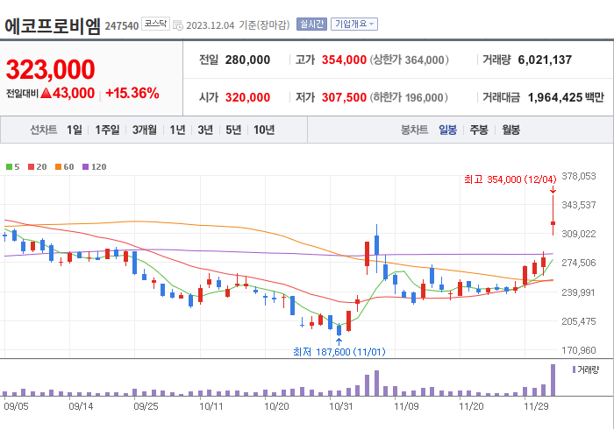Image resolution: width=614 pixels, height=429 pixels.
Task: Click the 10/11 date axis label
Action: (211, 406)
